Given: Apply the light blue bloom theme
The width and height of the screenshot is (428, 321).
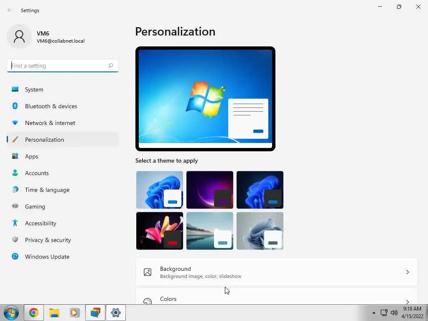Looking at the screenshot, I should (160, 190).
